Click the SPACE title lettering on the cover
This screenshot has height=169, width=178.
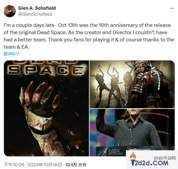coord(46,70)
